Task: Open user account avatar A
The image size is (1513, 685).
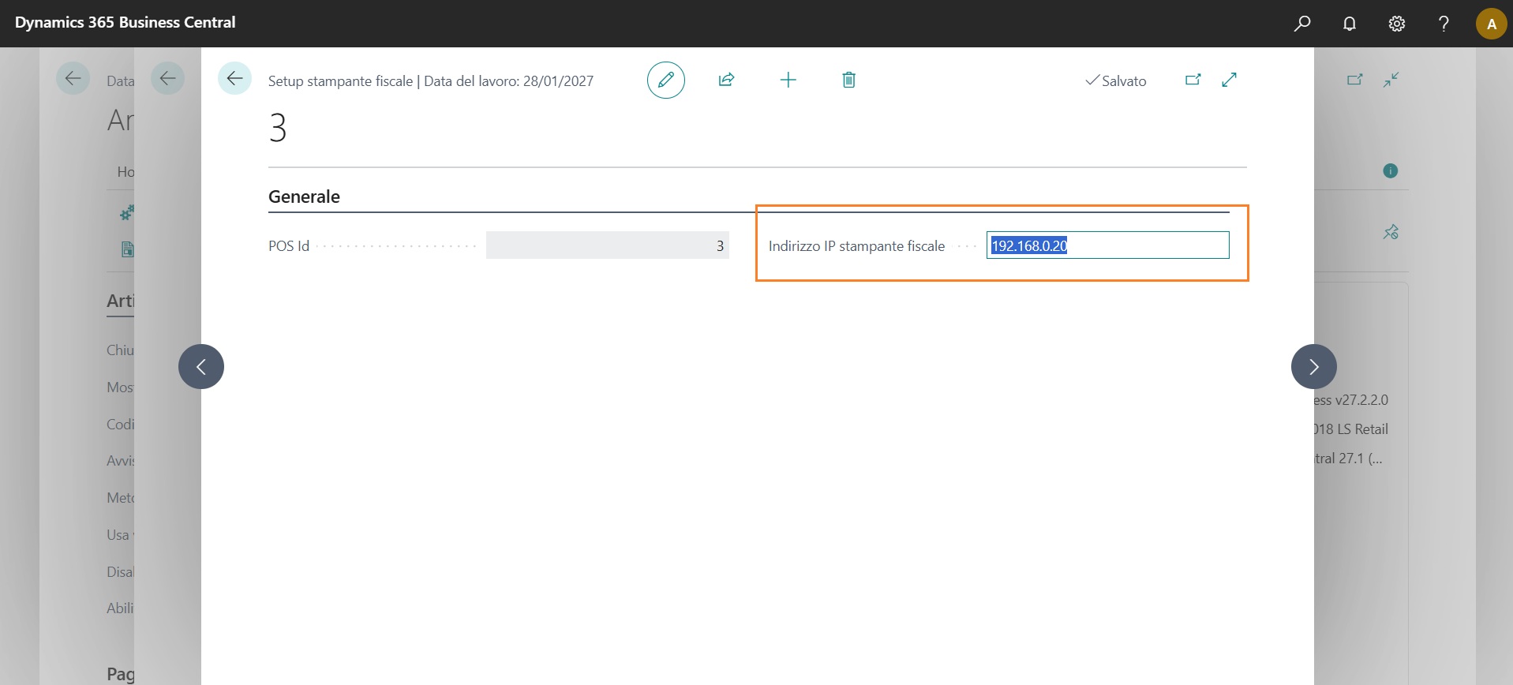Action: pos(1491,24)
